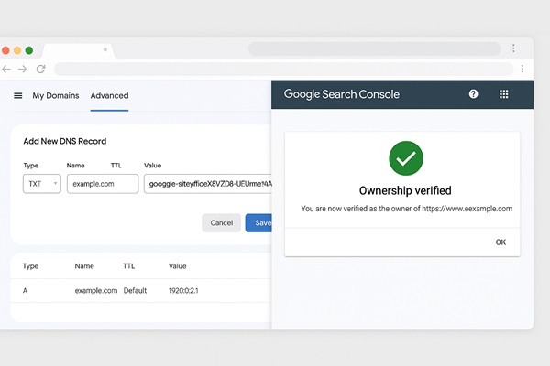This screenshot has height=366, width=550.
Task: Click the green verified checkmark icon
Action: (405, 158)
